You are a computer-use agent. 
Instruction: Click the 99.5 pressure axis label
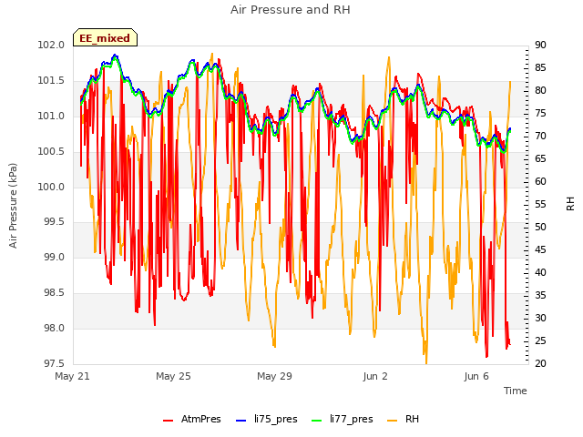(54, 222)
